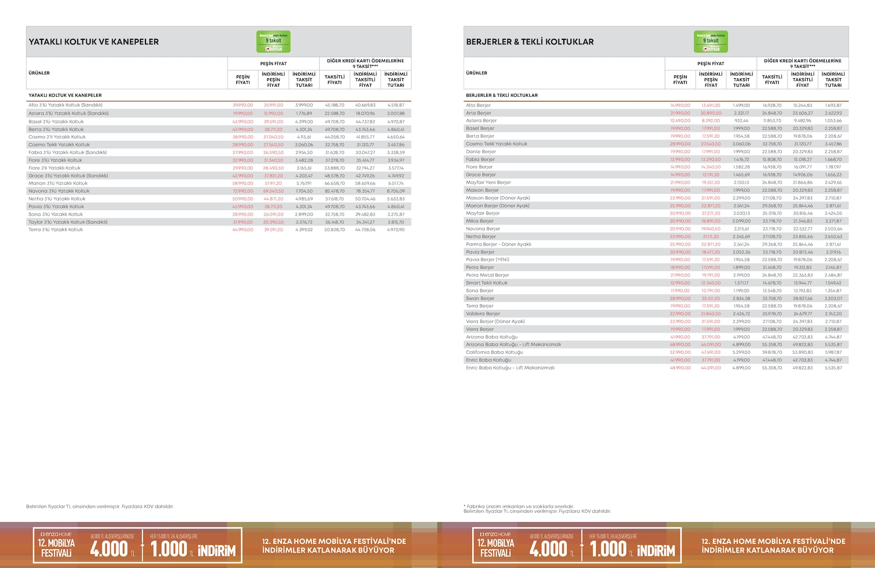The height and width of the screenshot is (568, 875).
Task: Click the "Mayfair Yeni Berjer" product name
Action: 488,182
